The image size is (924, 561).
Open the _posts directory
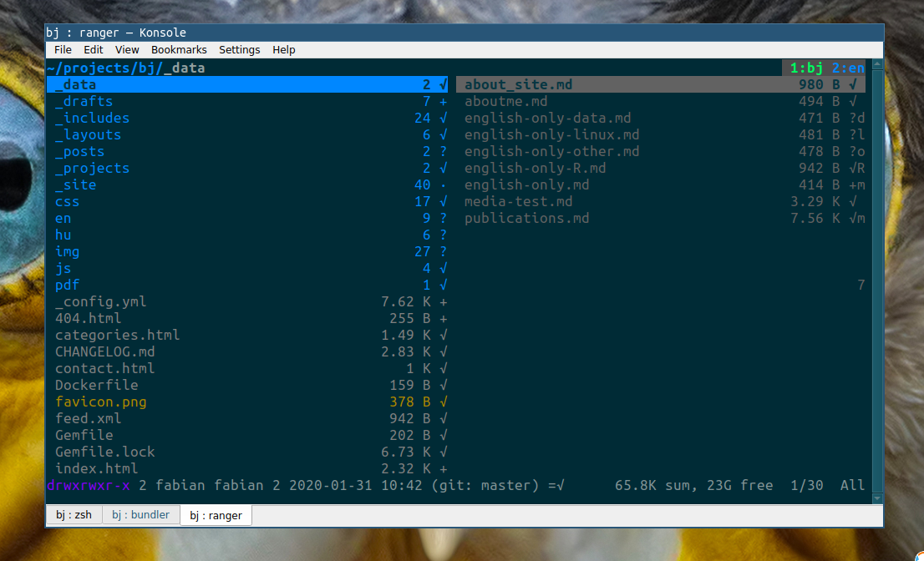click(x=79, y=151)
